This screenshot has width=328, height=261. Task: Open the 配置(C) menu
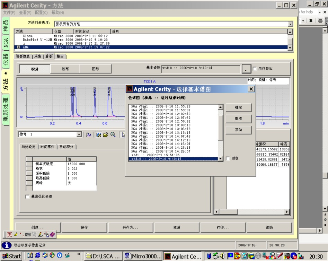coord(41,12)
